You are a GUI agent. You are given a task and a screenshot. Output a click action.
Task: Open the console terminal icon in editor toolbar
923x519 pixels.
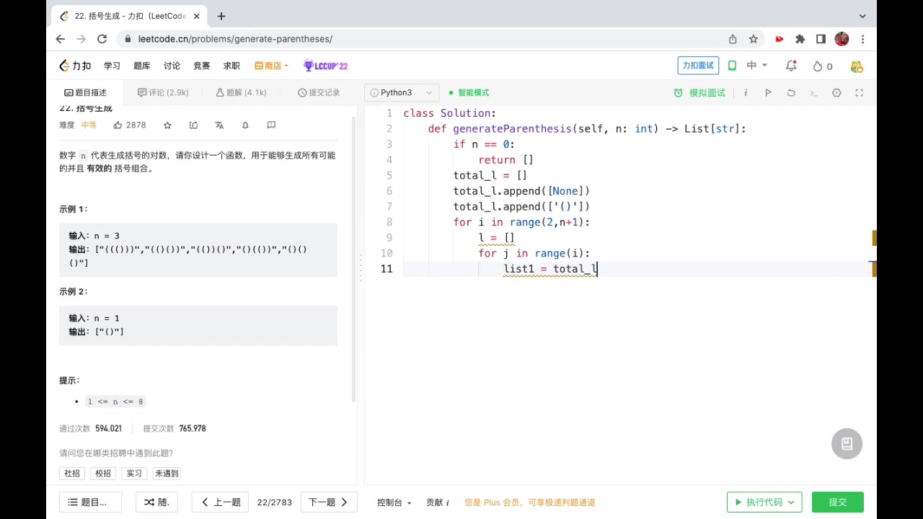[x=813, y=92]
